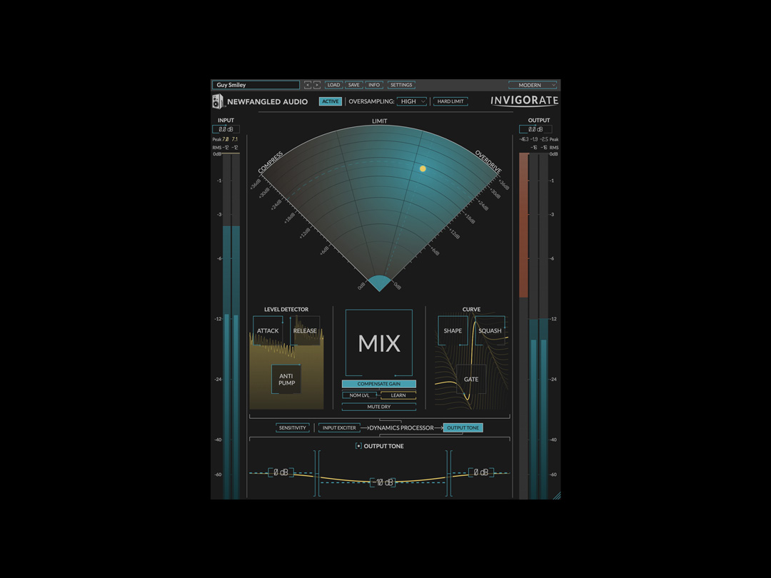The height and width of the screenshot is (578, 771).
Task: Switch to the Input Exciter section tab
Action: pos(339,427)
